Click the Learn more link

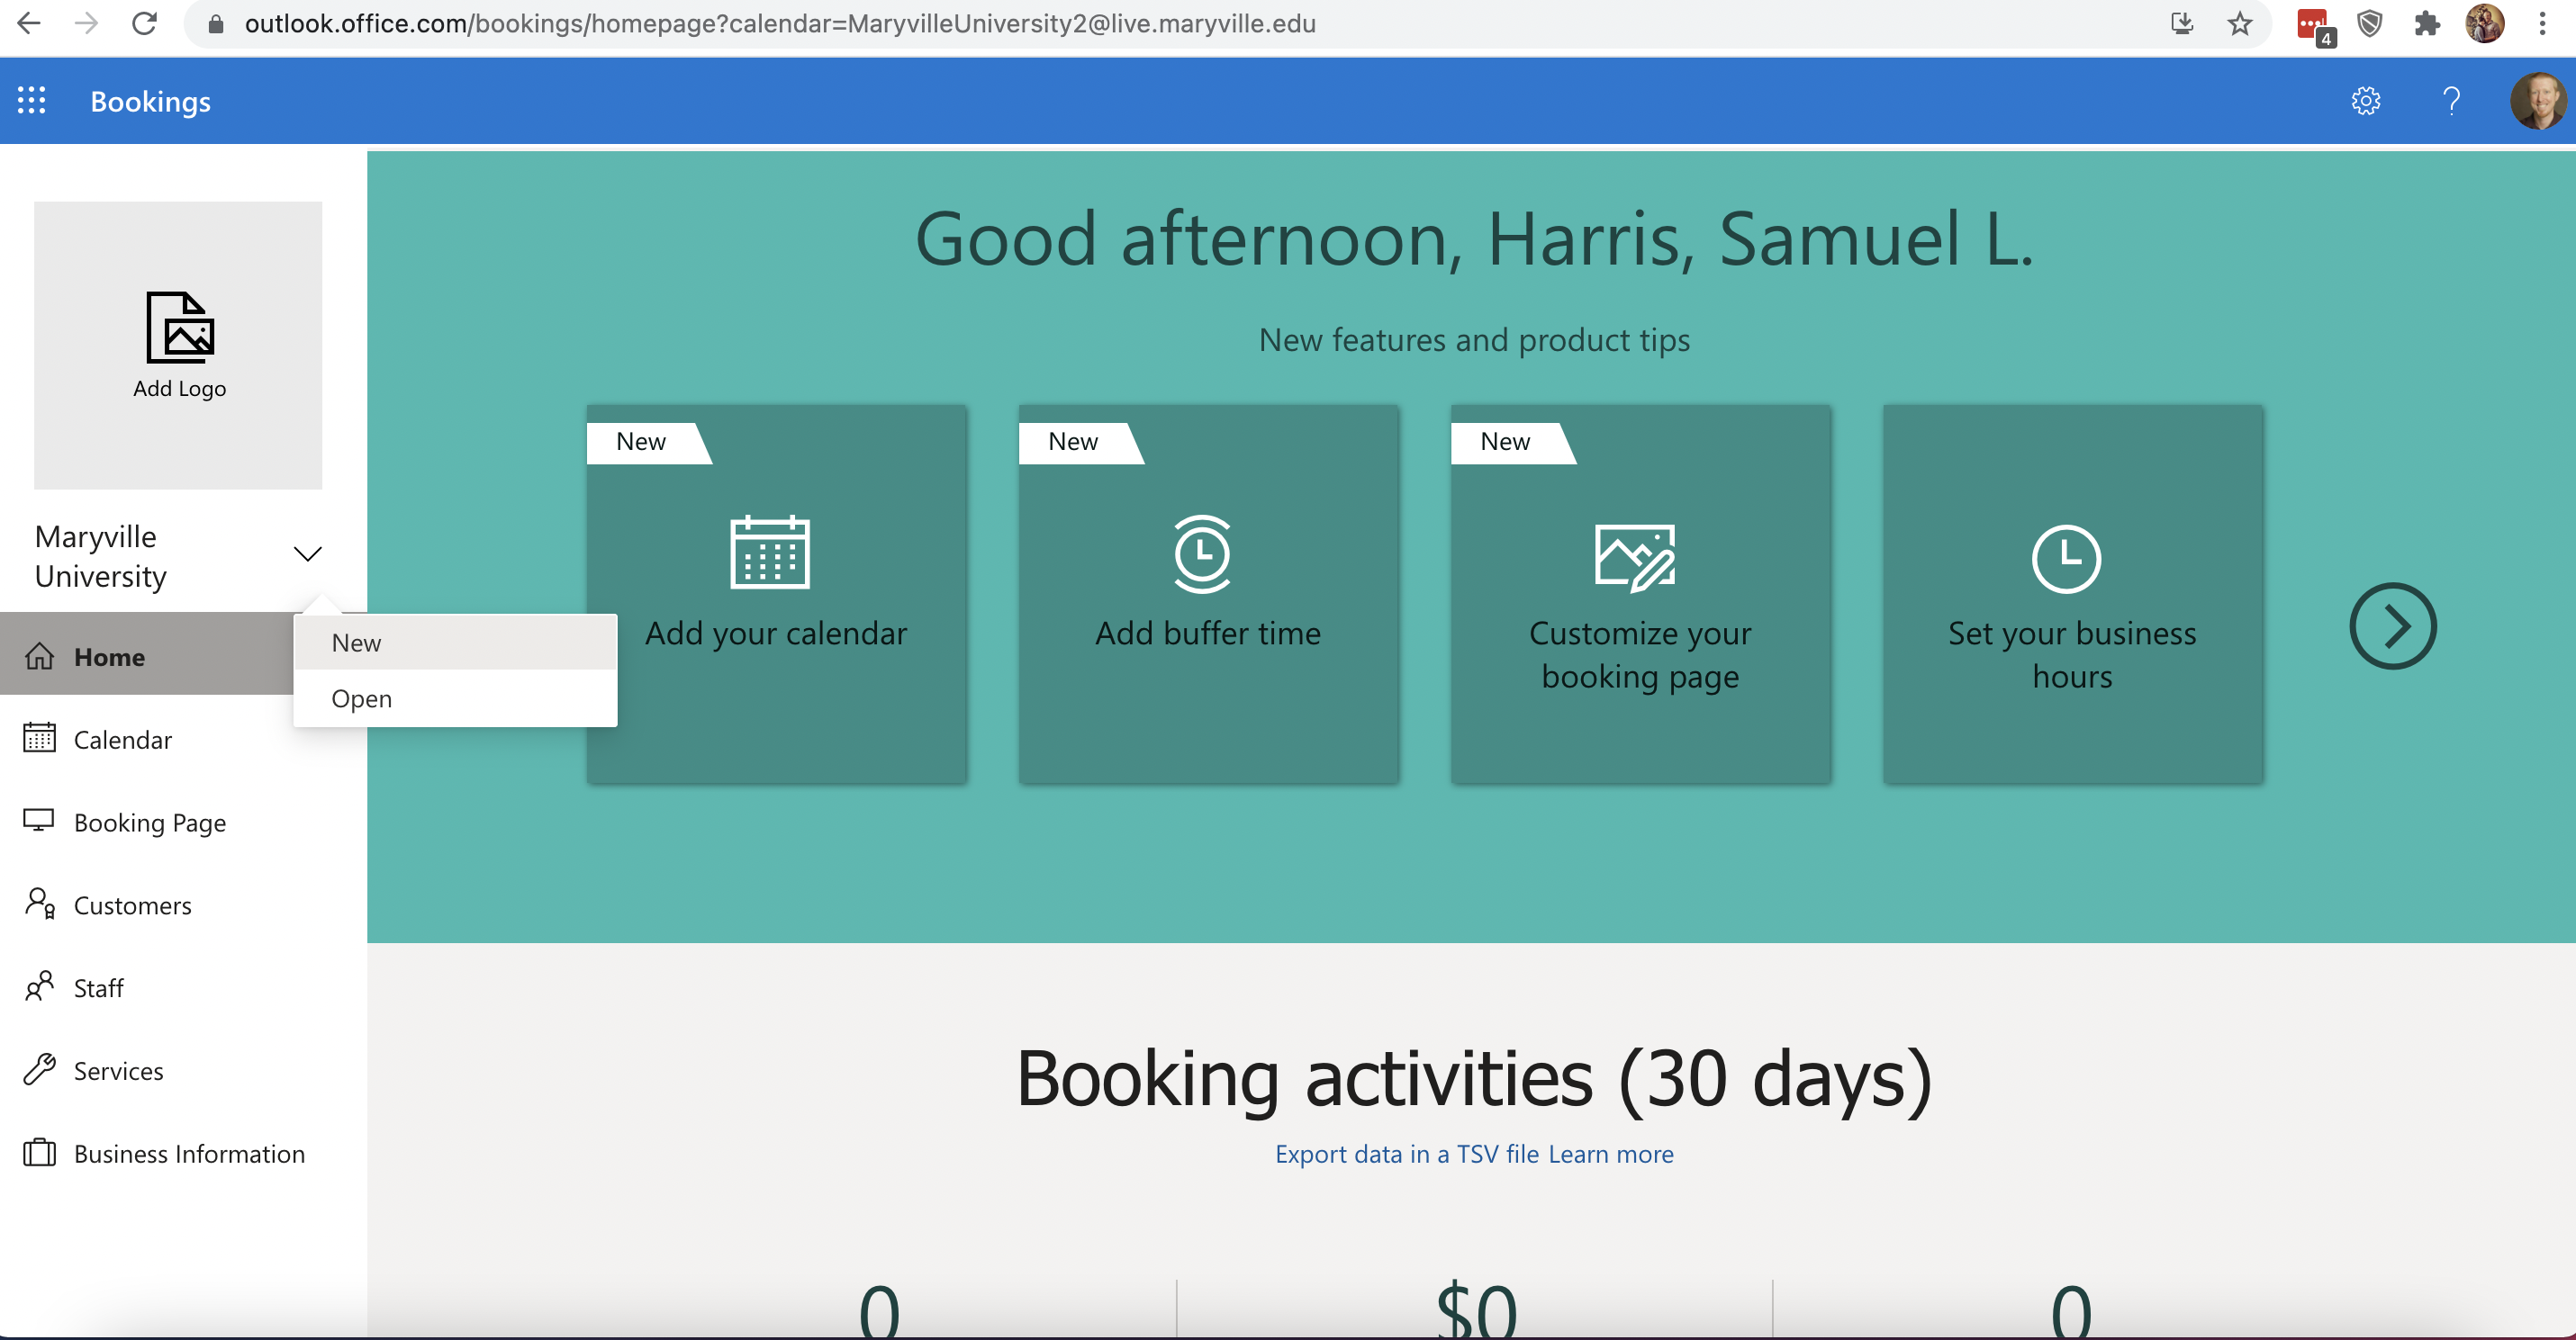(1610, 1154)
